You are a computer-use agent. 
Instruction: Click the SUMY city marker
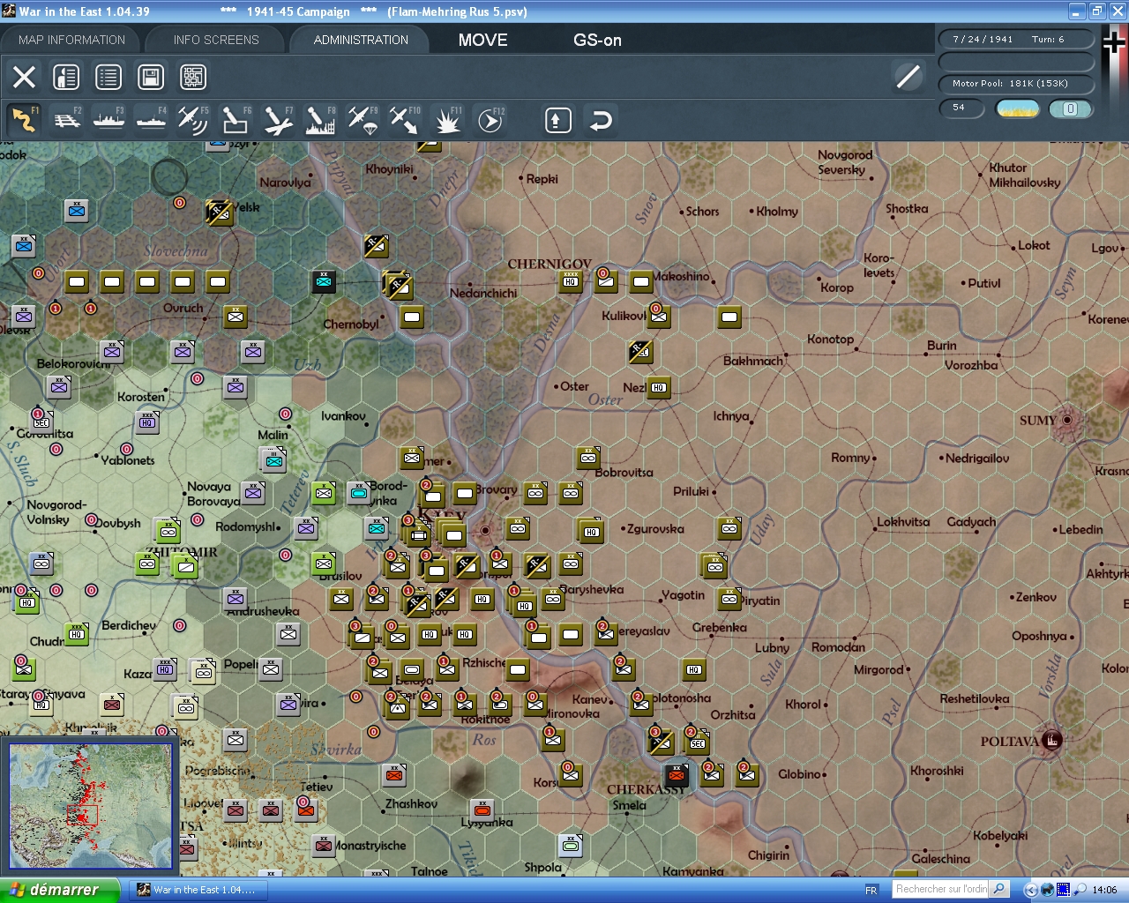[1067, 420]
